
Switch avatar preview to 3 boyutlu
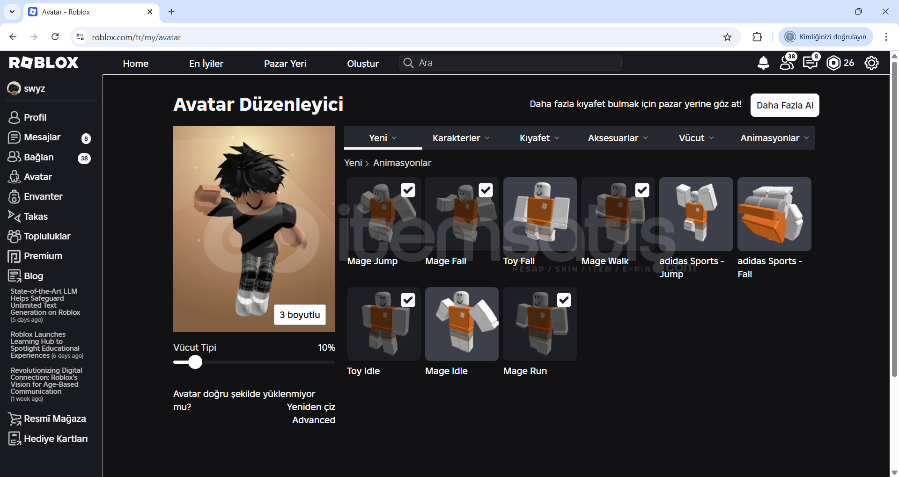coord(300,315)
